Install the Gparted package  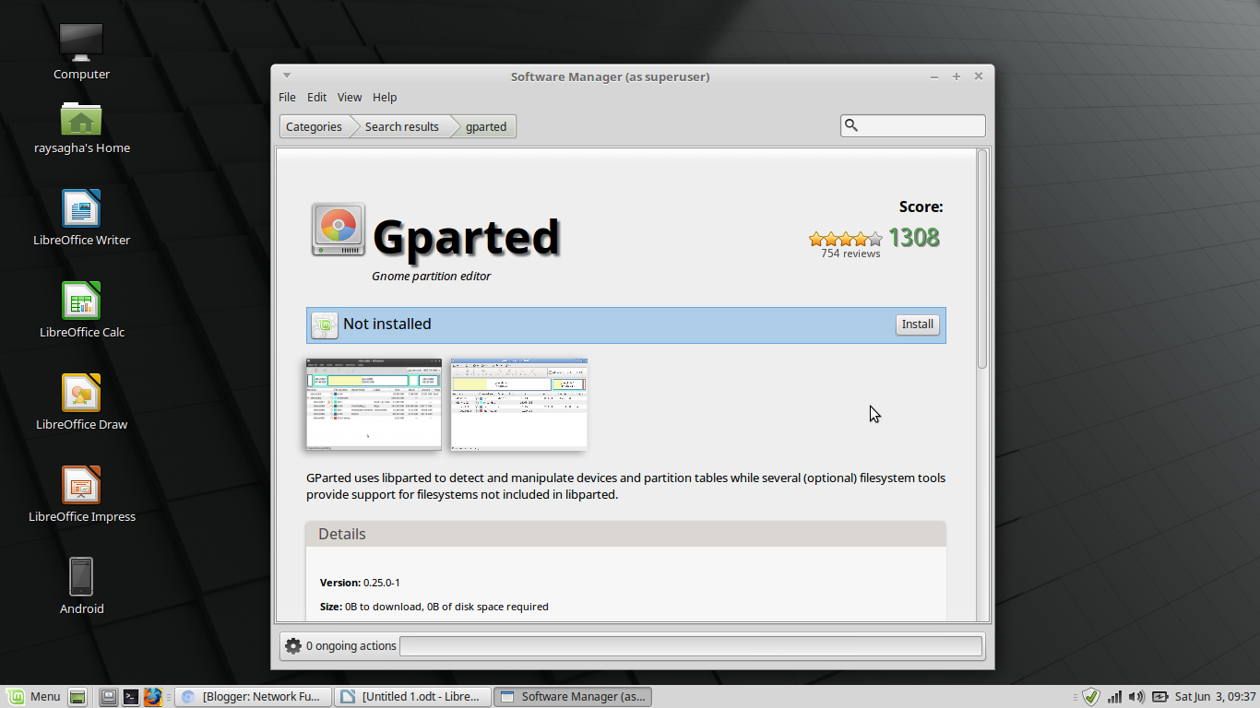[x=918, y=324]
